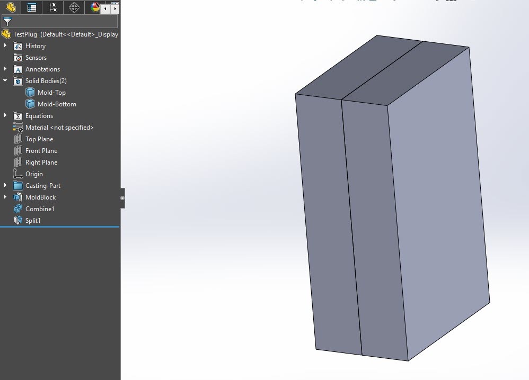Expand the Equations folder
Image resolution: width=529 pixels, height=380 pixels.
5,115
